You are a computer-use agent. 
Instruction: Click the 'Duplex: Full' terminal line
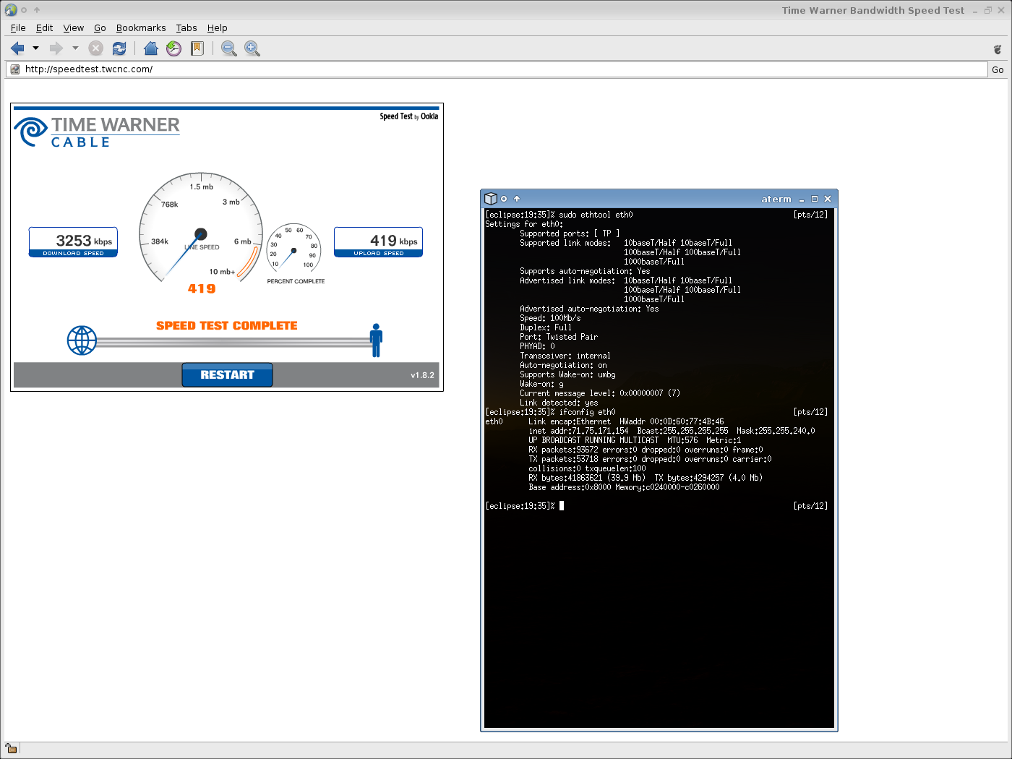546,327
